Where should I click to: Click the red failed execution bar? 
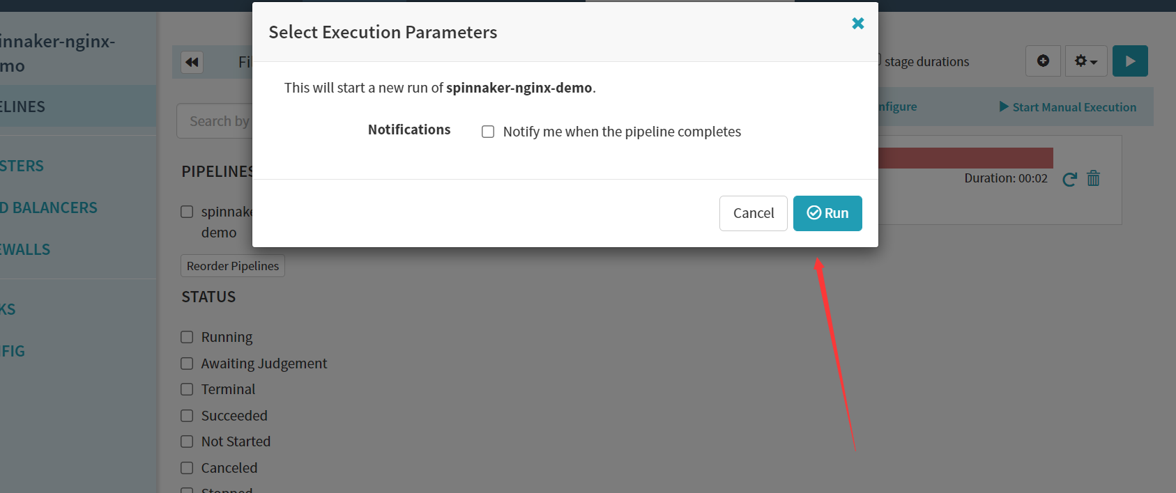click(x=965, y=158)
